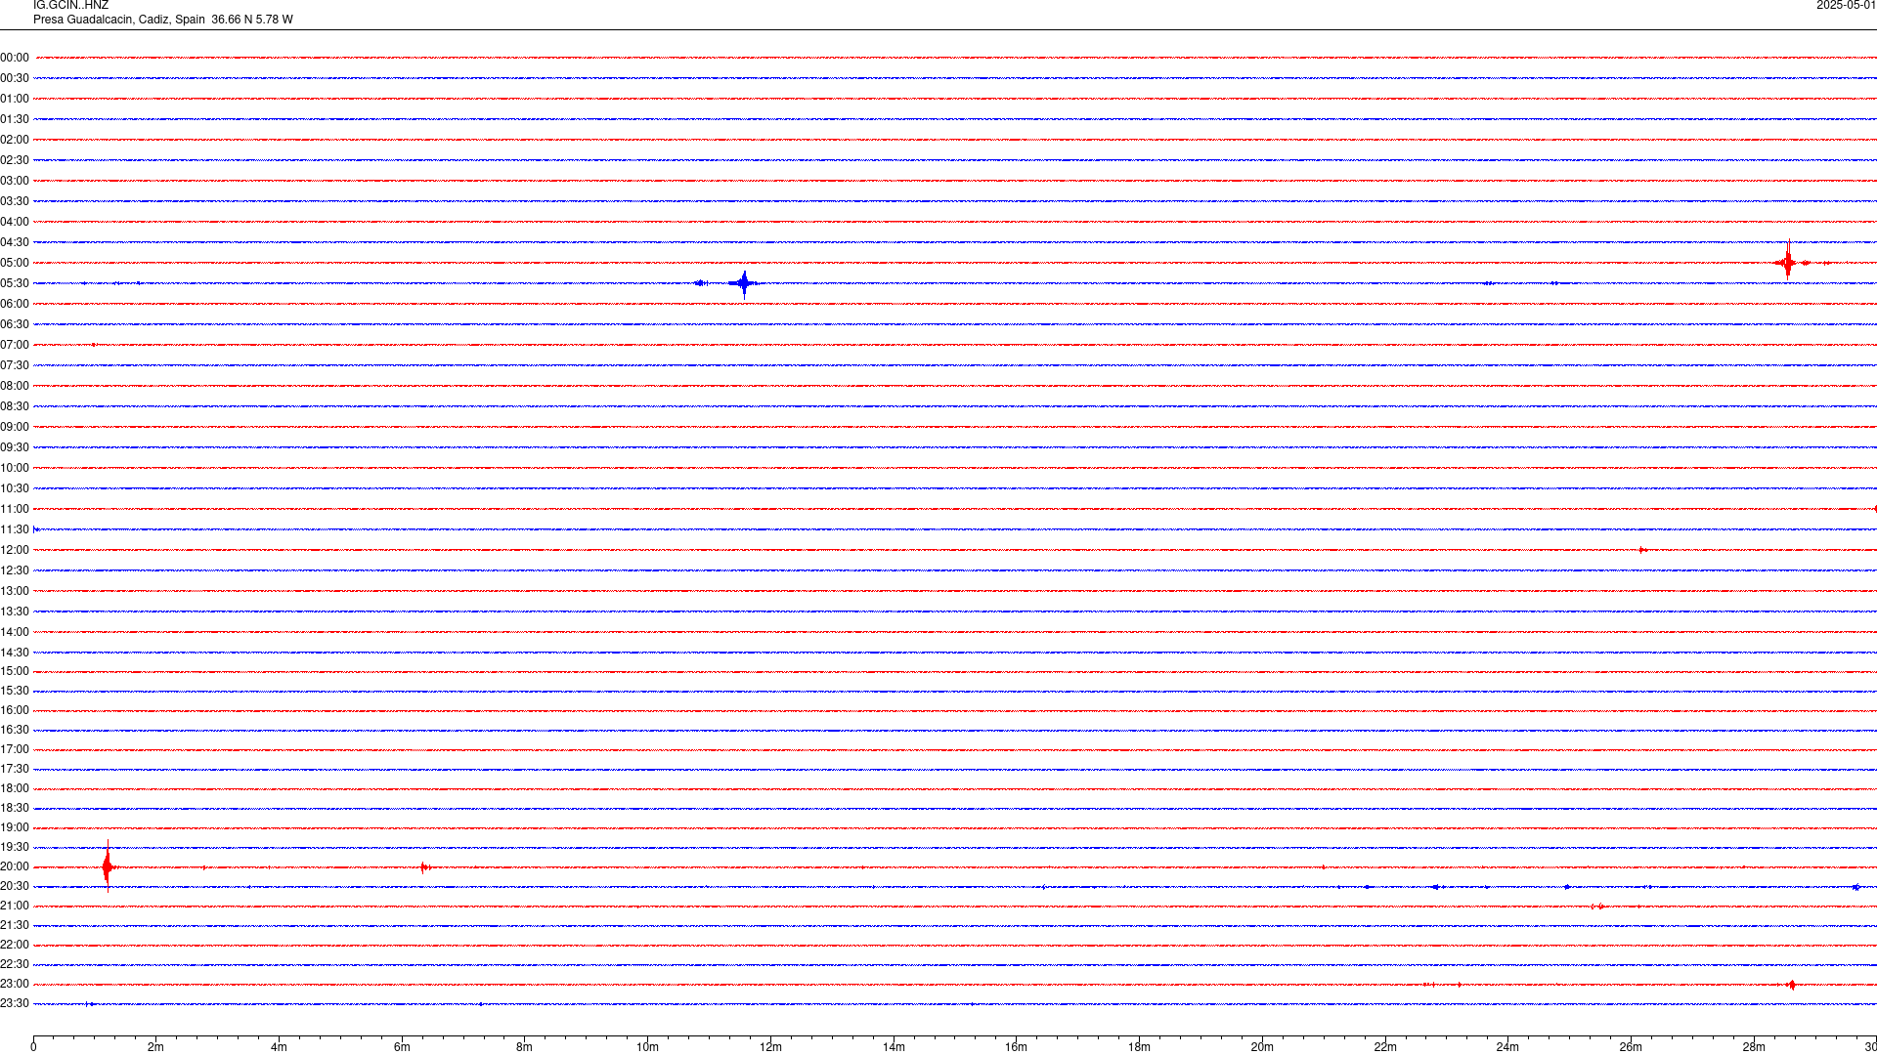Click the 6m tick label on time axis

(x=402, y=1047)
